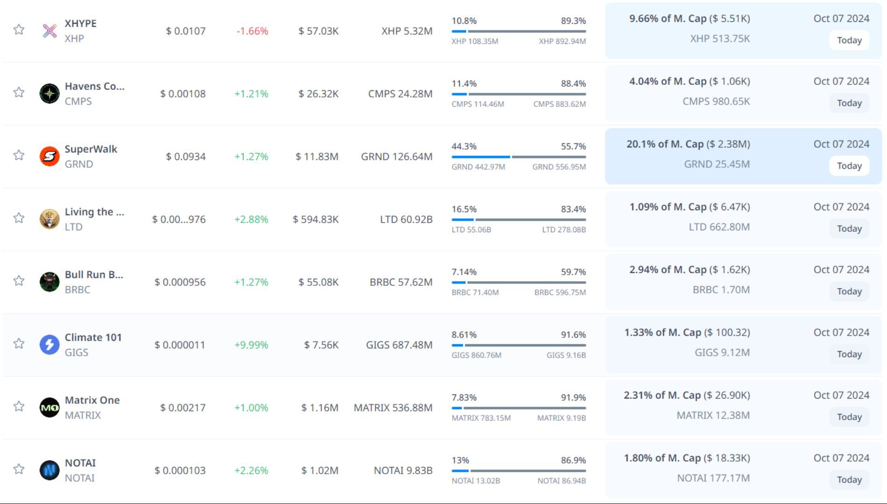887x504 pixels.
Task: Star XHYPE to add to watchlist
Action: [x=19, y=30]
